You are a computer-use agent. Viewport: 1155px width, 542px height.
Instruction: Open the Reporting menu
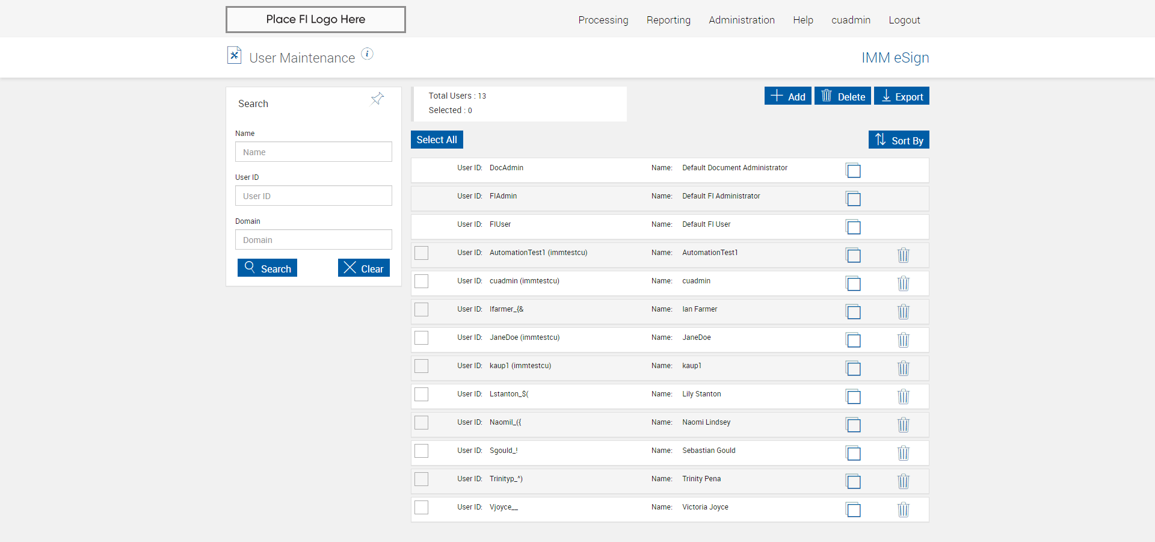[668, 20]
